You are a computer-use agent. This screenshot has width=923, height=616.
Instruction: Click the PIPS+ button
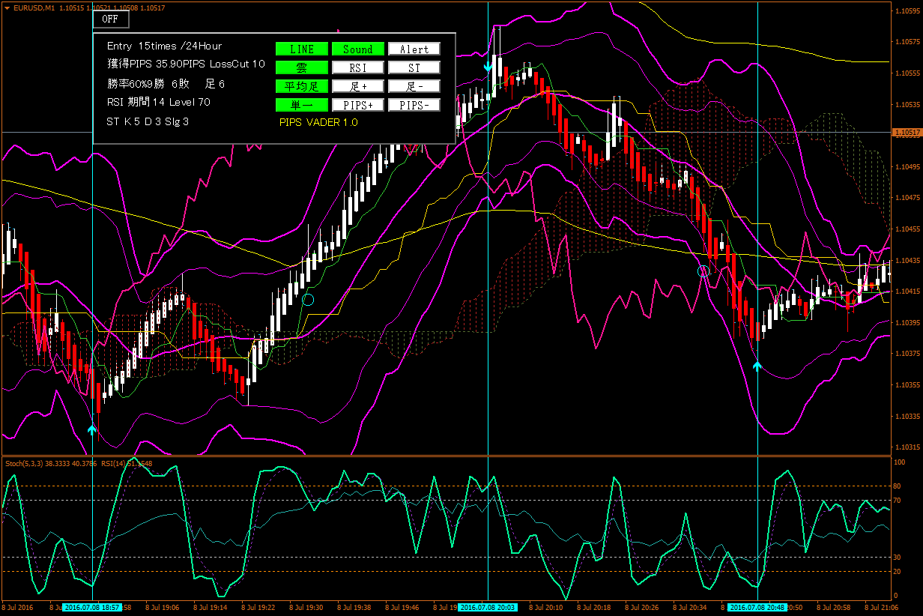pos(358,105)
